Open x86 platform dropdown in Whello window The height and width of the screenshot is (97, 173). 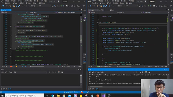[132, 6]
